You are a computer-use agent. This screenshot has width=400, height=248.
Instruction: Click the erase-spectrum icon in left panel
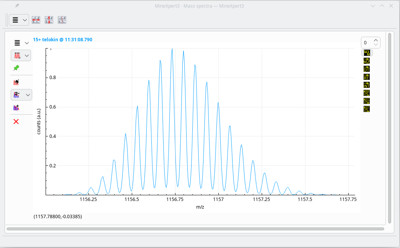pos(16,82)
